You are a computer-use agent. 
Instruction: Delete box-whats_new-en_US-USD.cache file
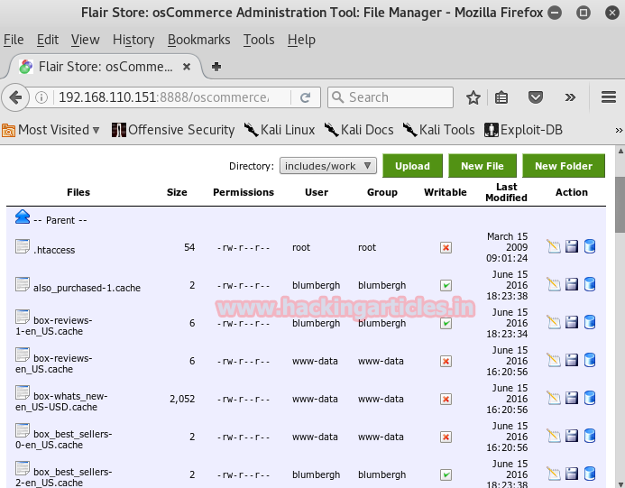[590, 399]
